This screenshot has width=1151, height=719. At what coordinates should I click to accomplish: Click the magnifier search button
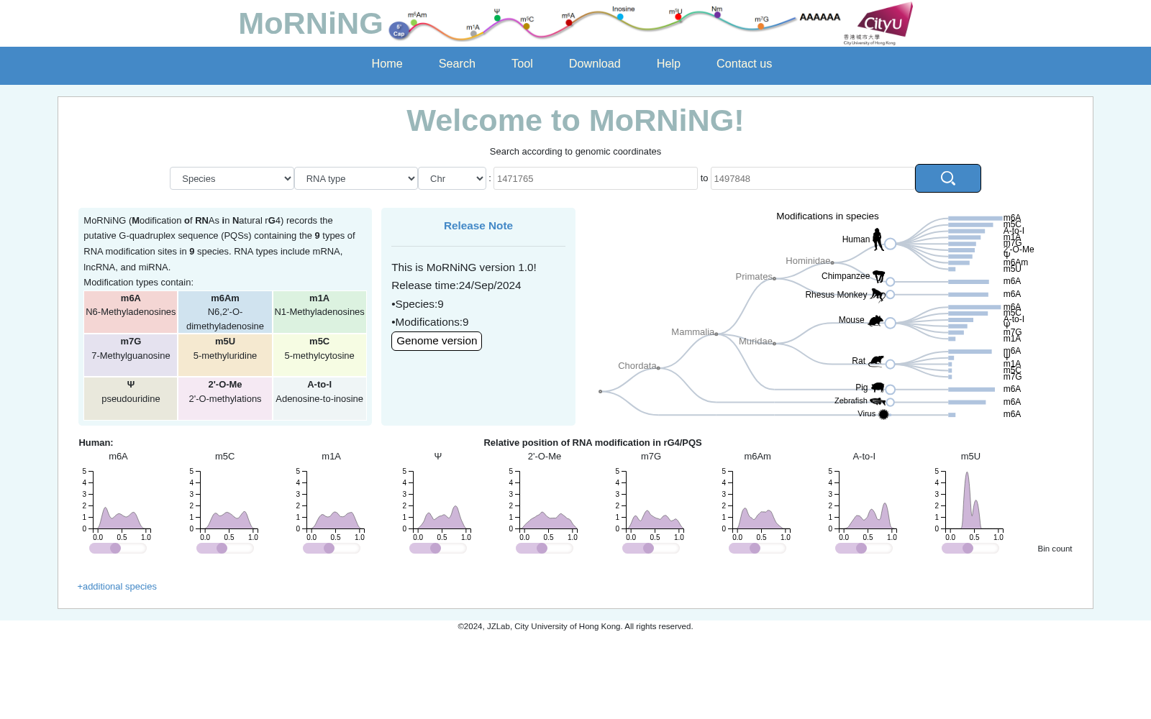click(947, 178)
